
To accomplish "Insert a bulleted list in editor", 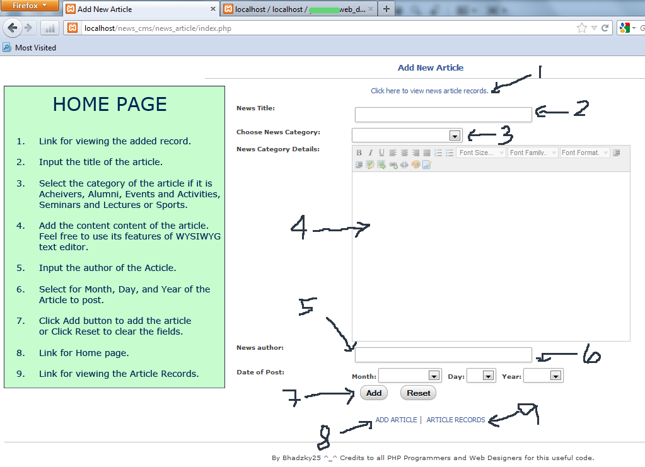I will [450, 153].
